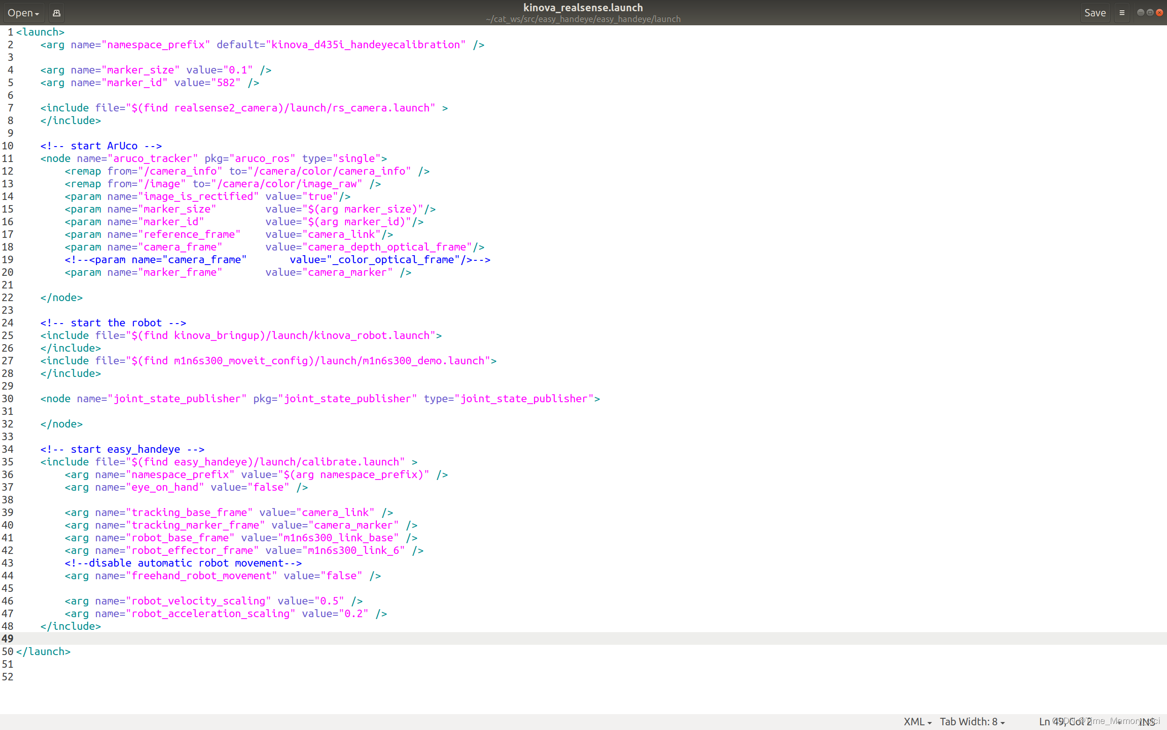Click "tracking_marker_frame" argument name

196,525
